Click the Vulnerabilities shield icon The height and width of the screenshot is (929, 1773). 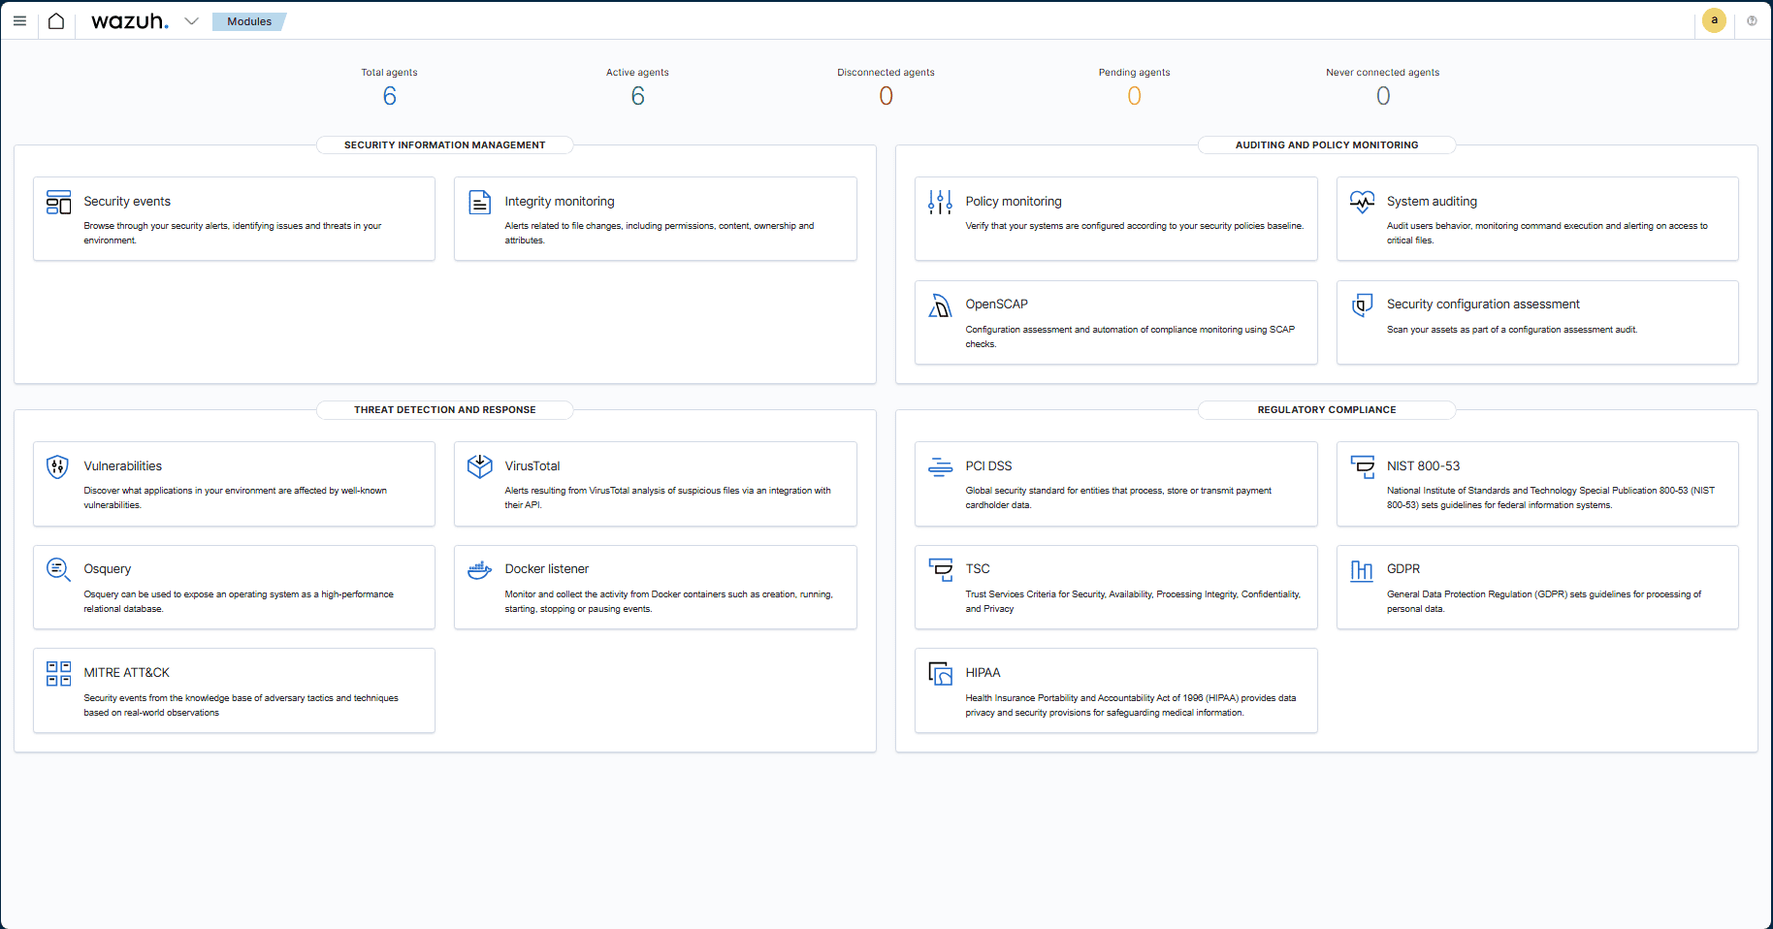[x=58, y=466]
